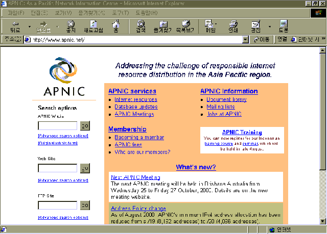This screenshot has width=327, height=234.
Task: Open the Edit button dropdown arrow
Action: point(270,27)
